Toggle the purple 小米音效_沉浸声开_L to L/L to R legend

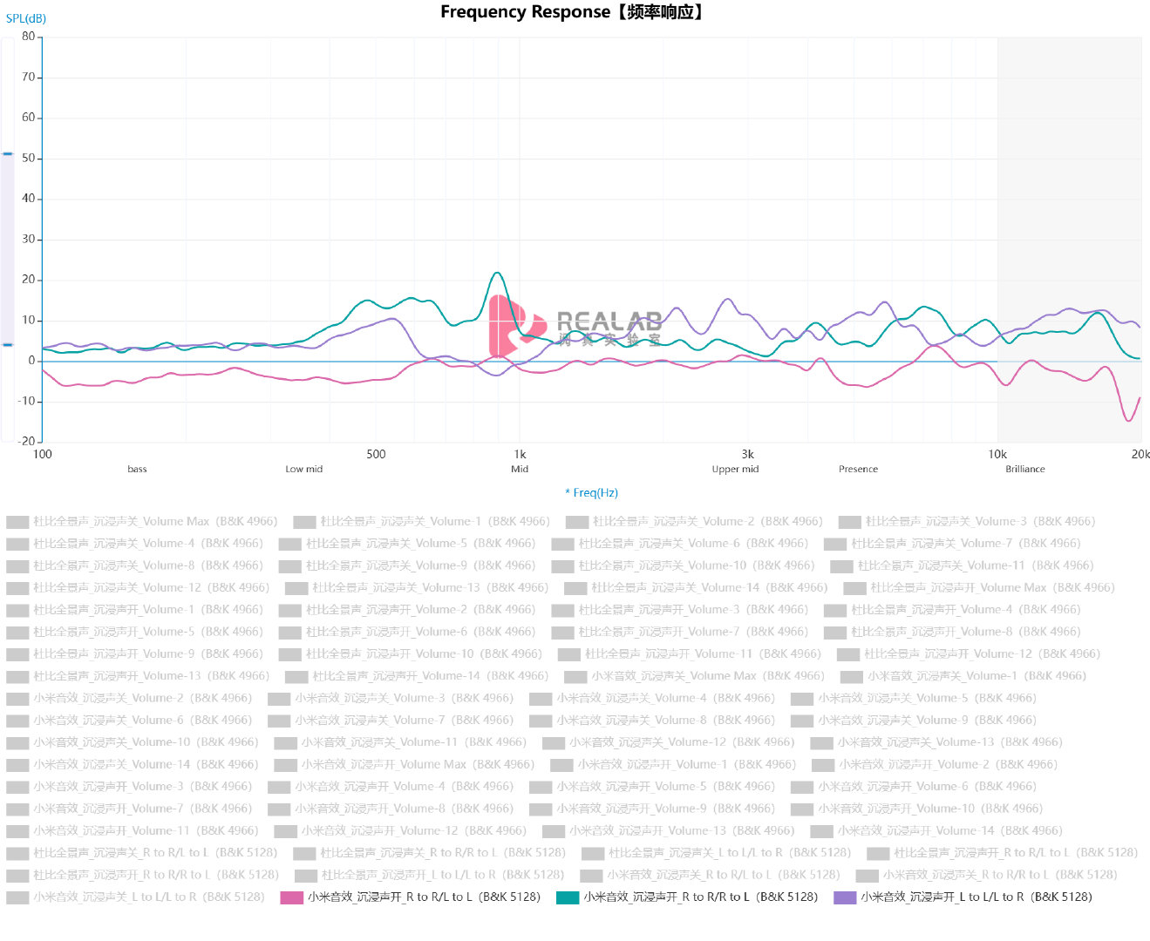coord(963,897)
